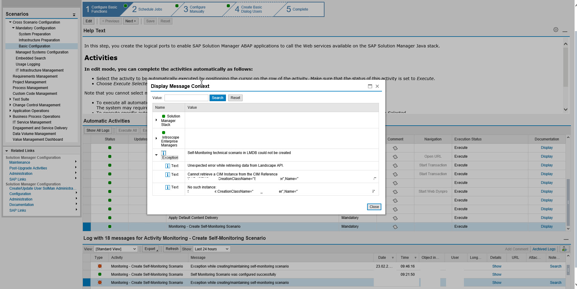Screen dimensions: 577x289
Task: Click green success icon of 09:21:50 log message
Action: (x=100, y=275)
